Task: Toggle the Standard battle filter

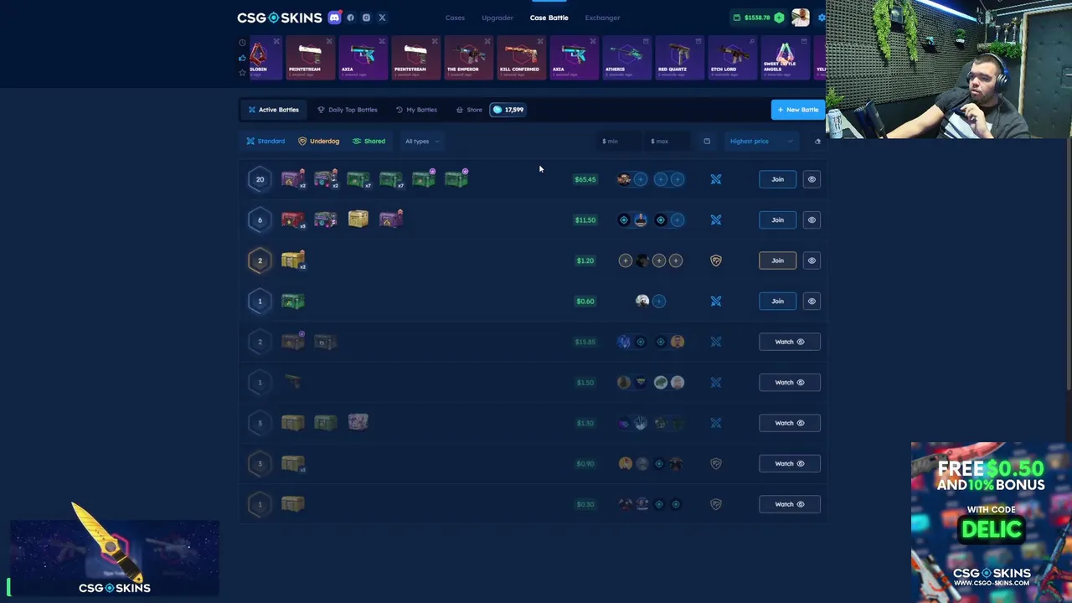Action: (x=265, y=141)
